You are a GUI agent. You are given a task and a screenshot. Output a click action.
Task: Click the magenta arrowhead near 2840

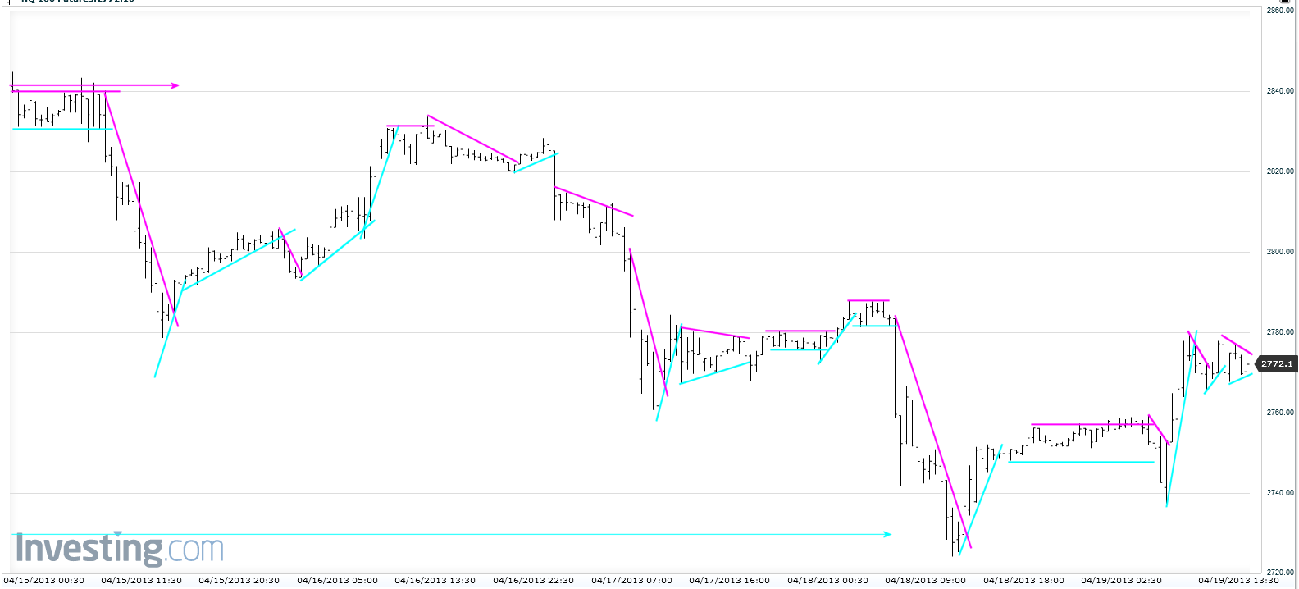point(175,85)
